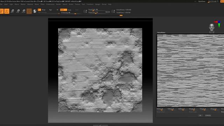This screenshot has width=224, height=126.
Task: Click the orange button in the top-right corner
Action: (222, 1)
